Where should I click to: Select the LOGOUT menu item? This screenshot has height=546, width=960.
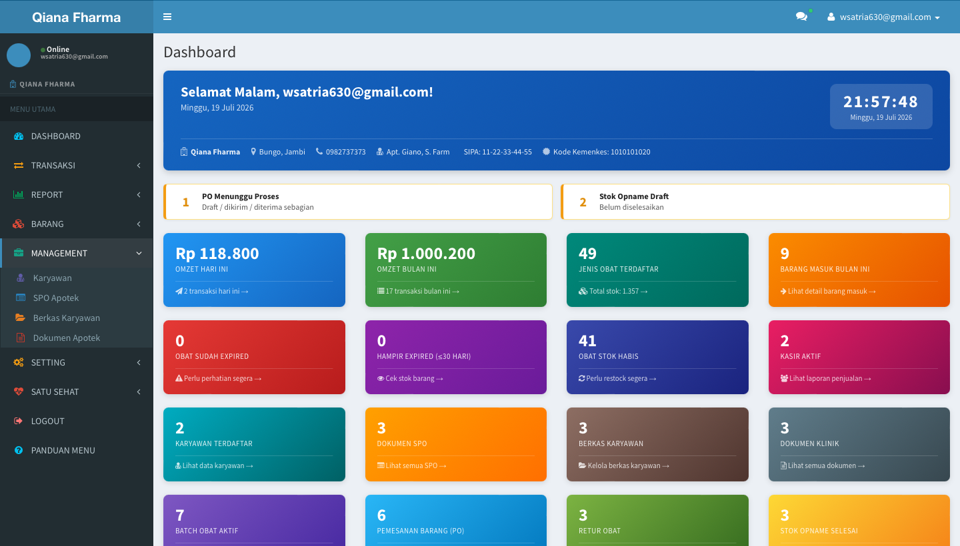pos(77,421)
